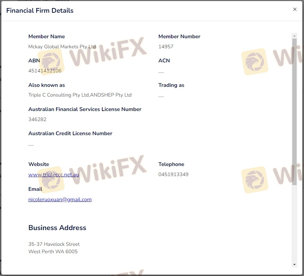Click the 35-37 Havelock Street address line
The image size is (304, 276).
point(54,244)
